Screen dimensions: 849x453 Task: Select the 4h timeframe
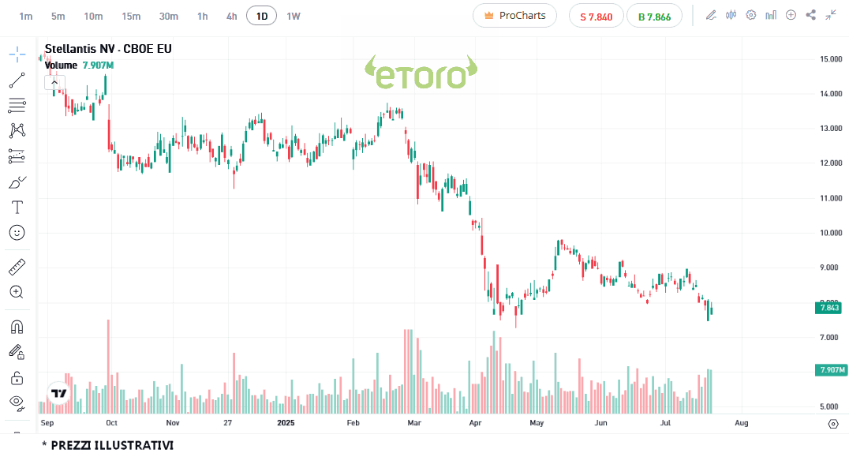click(x=231, y=16)
